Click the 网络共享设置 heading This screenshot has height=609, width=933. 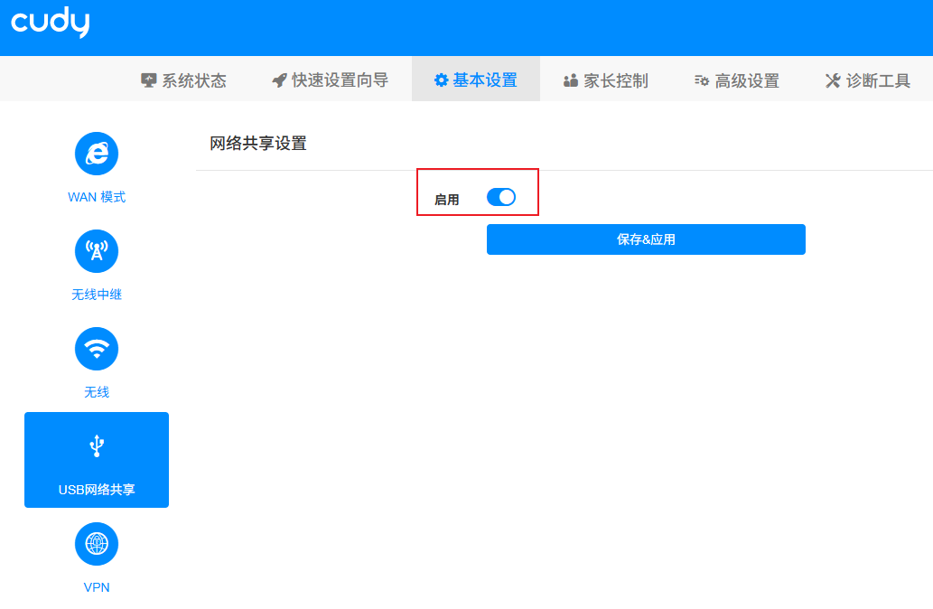pos(258,144)
